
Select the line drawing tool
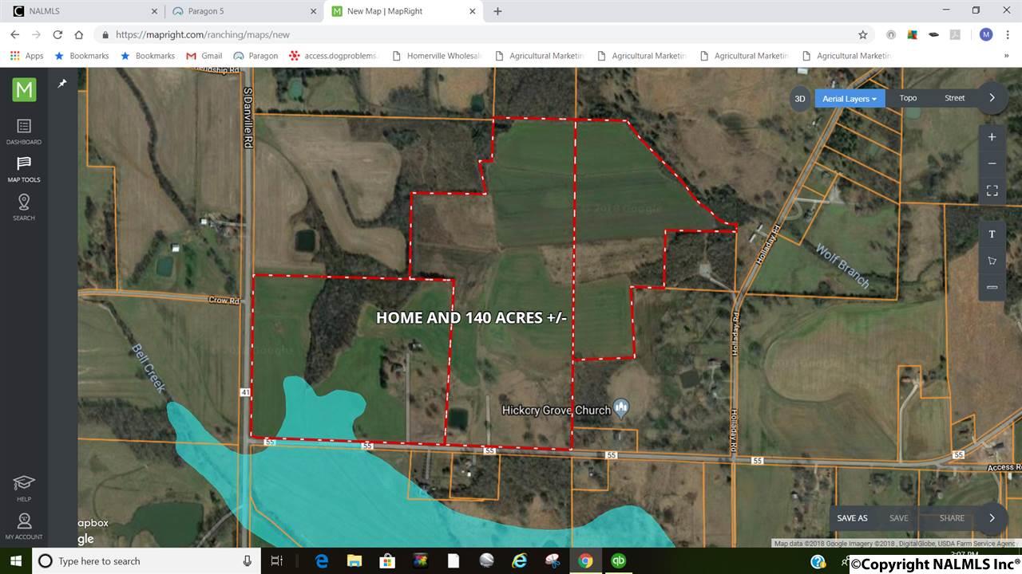[x=992, y=287]
